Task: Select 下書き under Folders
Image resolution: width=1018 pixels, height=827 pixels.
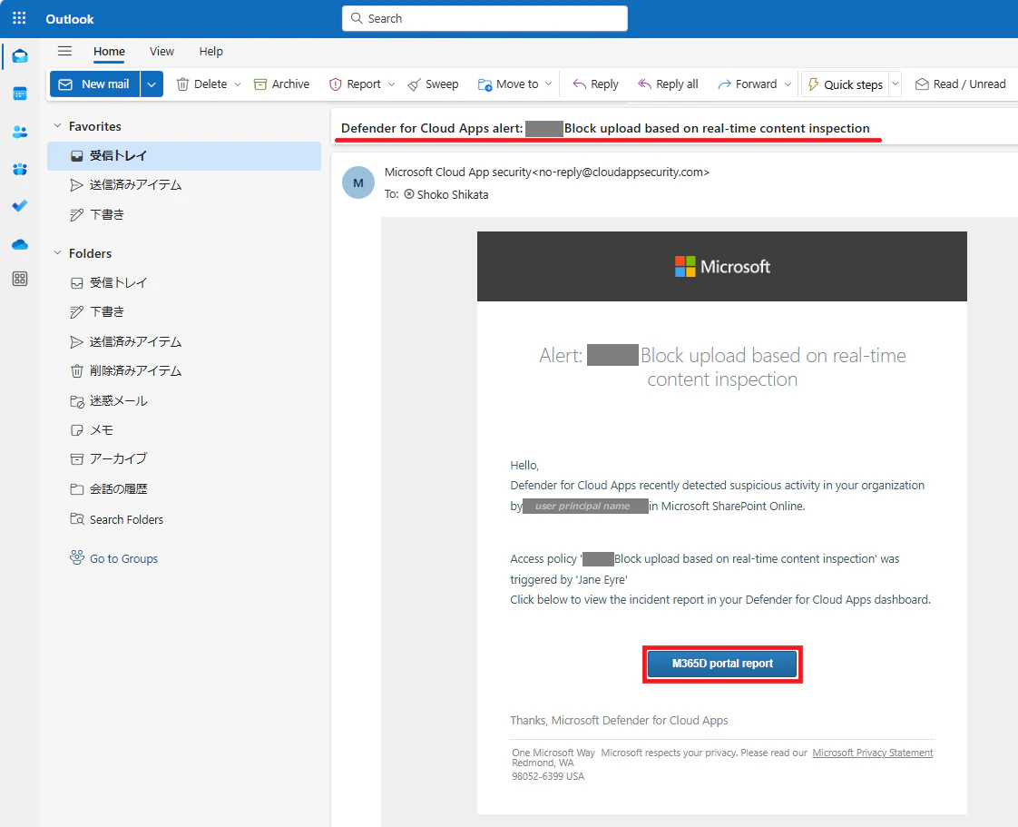Action: 184,312
